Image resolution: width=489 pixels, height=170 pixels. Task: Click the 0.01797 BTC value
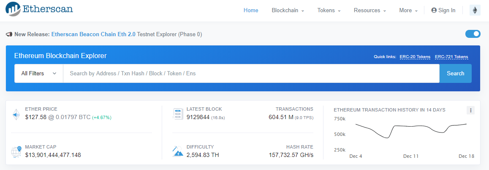[x=73, y=117]
